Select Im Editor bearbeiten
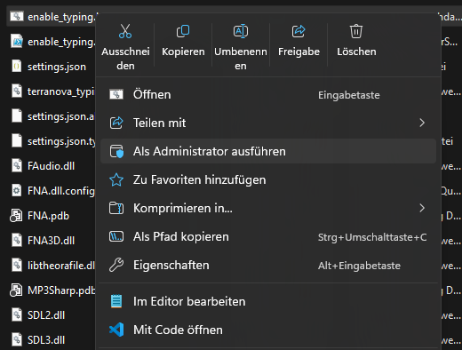Screen dimensions: 462x350 coord(268,301)
